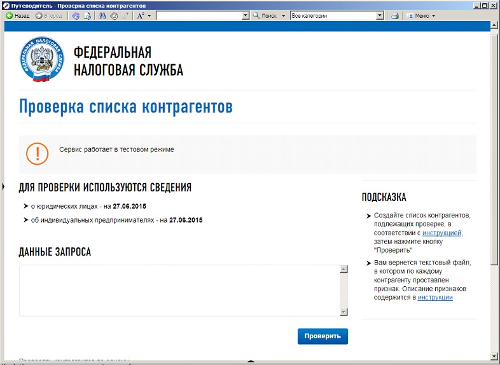Expand the arrow next to Поиск button
The width and height of the screenshot is (500, 365).
[x=284, y=15]
